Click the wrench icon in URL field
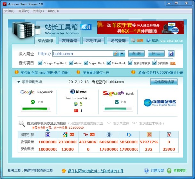 click(x=116, y=54)
